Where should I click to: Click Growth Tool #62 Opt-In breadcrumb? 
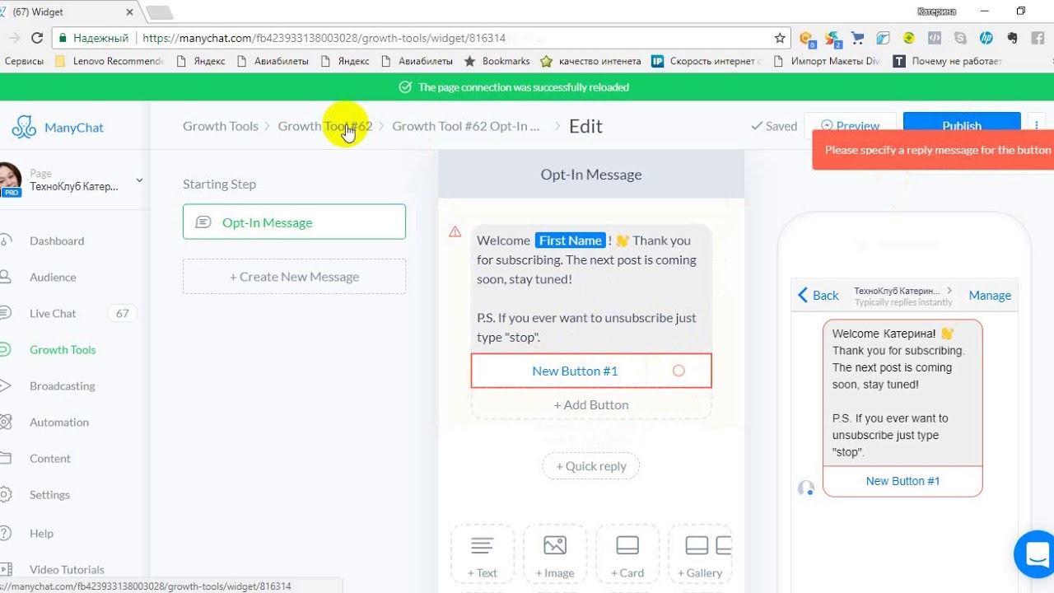466,126
